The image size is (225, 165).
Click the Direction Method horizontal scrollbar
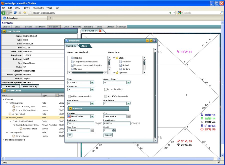87,73
